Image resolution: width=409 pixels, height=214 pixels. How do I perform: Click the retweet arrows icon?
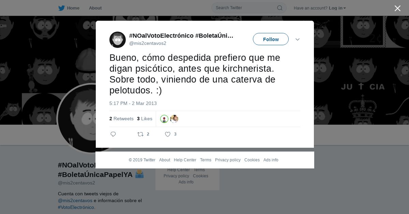coord(140,134)
